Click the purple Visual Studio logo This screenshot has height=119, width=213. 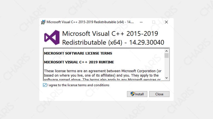(52, 37)
